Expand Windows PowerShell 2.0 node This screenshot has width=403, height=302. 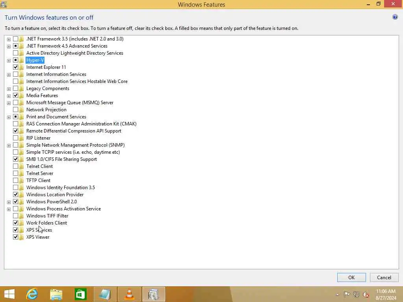(x=9, y=202)
